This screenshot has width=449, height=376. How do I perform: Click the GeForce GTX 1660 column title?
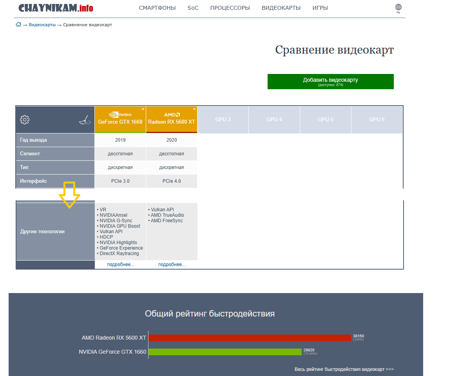120,122
